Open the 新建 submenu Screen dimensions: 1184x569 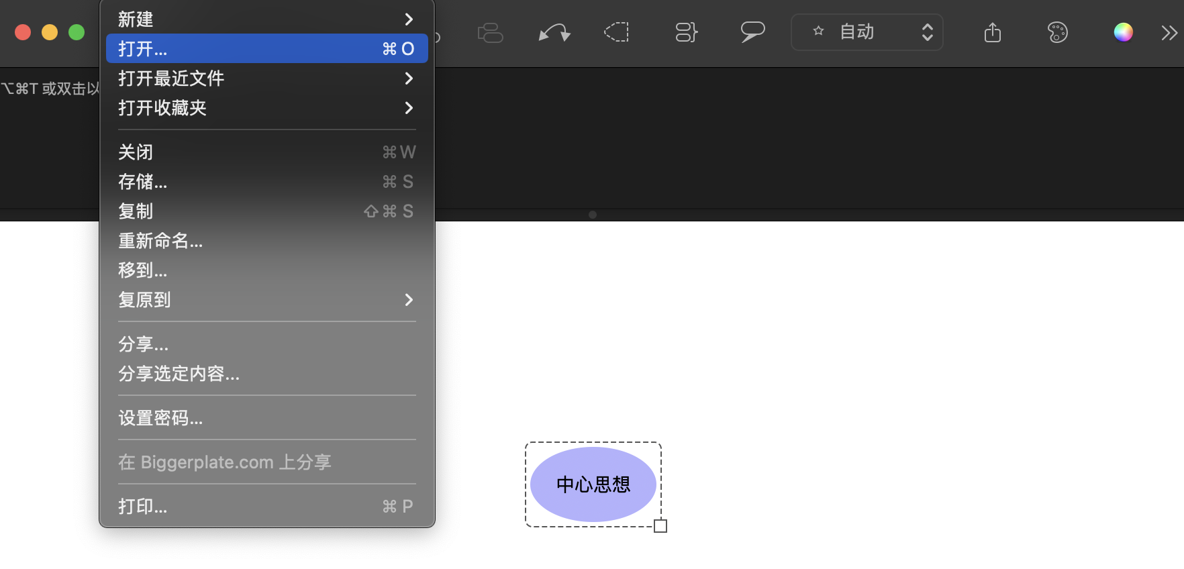click(266, 19)
